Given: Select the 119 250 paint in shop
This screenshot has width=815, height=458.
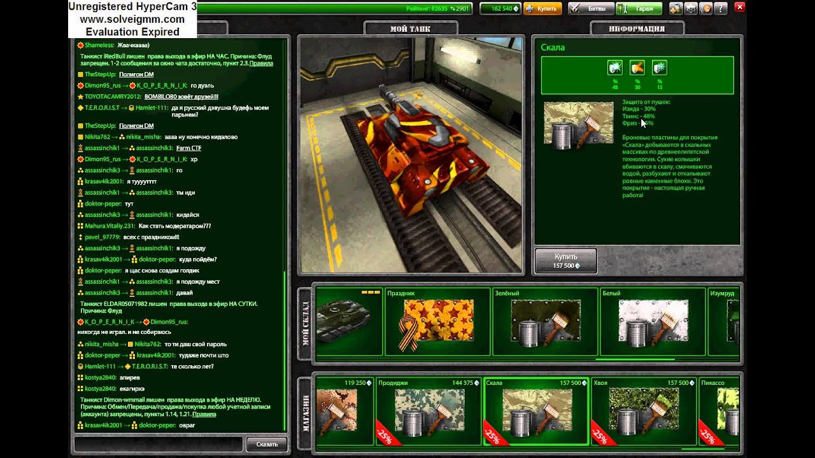Looking at the screenshot, I should (344, 411).
